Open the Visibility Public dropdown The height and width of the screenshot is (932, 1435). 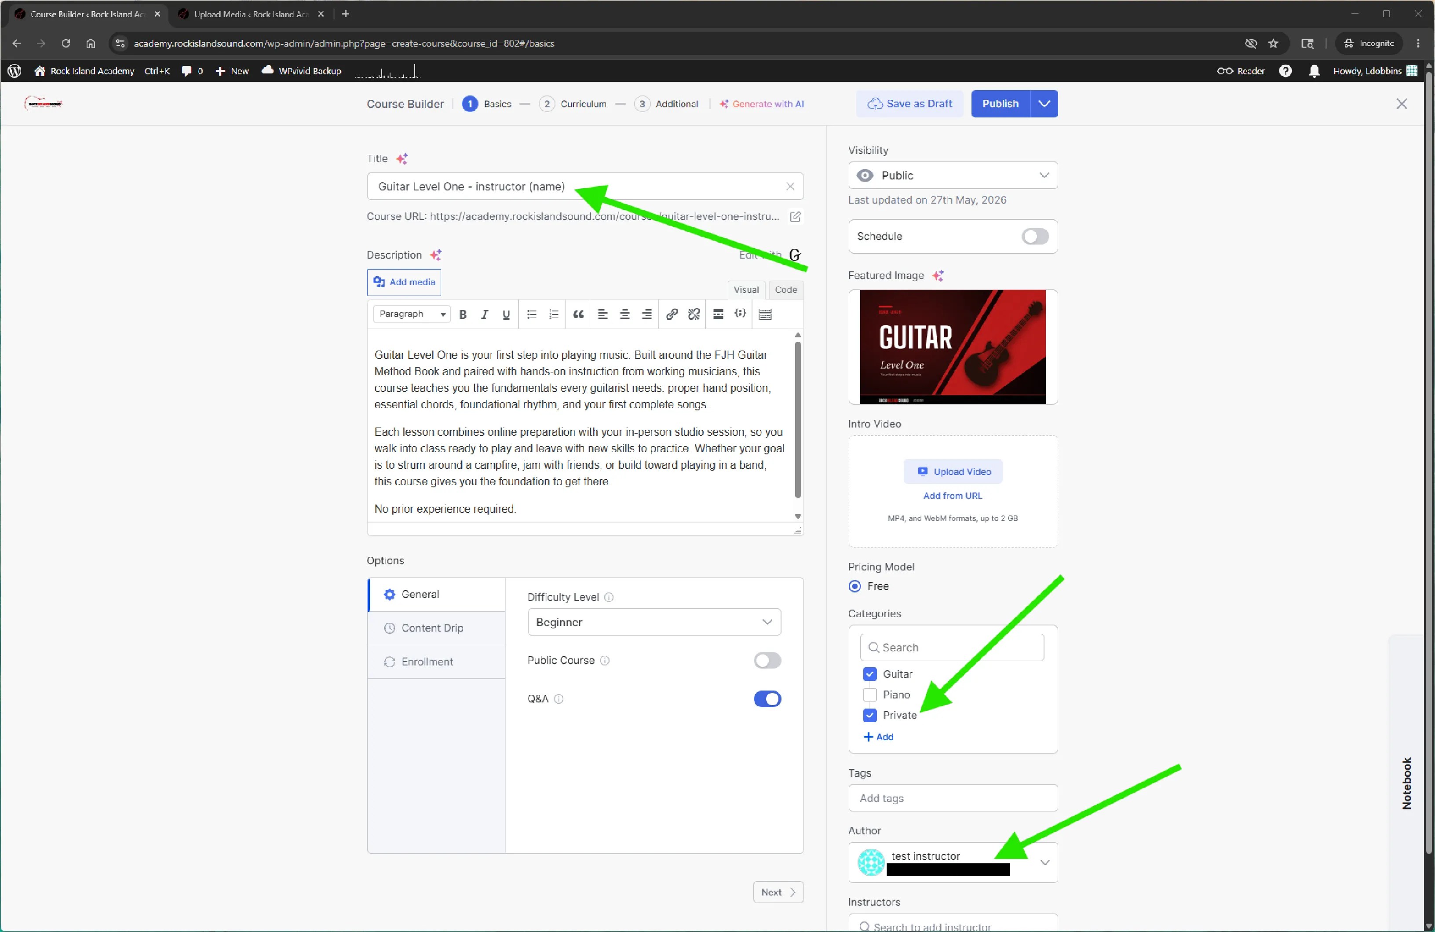pos(953,175)
